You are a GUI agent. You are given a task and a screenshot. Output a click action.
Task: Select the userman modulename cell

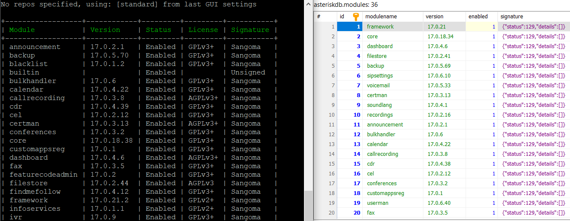[377, 203]
